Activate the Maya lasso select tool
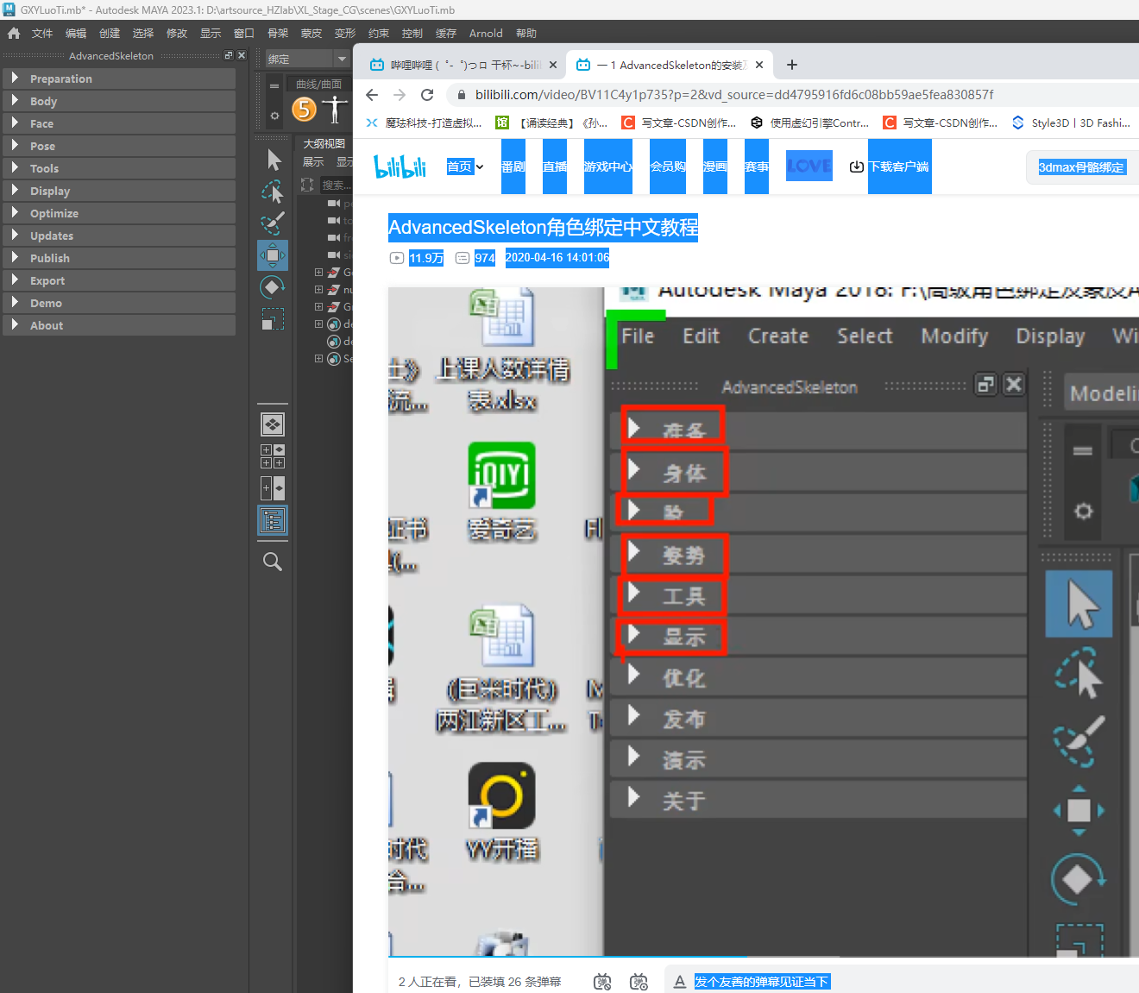This screenshot has width=1139, height=993. tap(273, 192)
